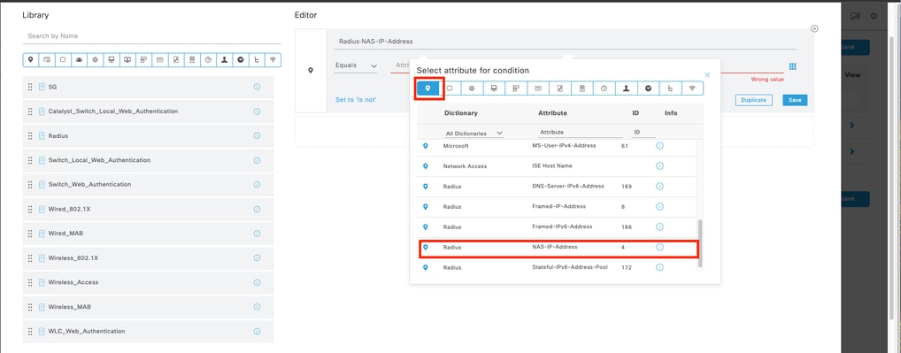Click the Duplicate button

click(753, 101)
